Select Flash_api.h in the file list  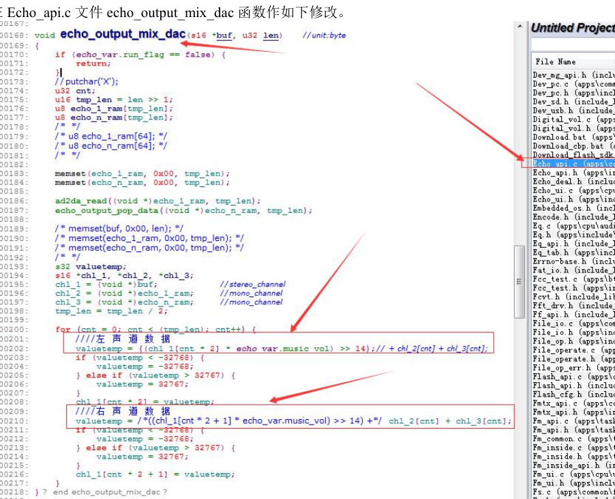(573, 386)
